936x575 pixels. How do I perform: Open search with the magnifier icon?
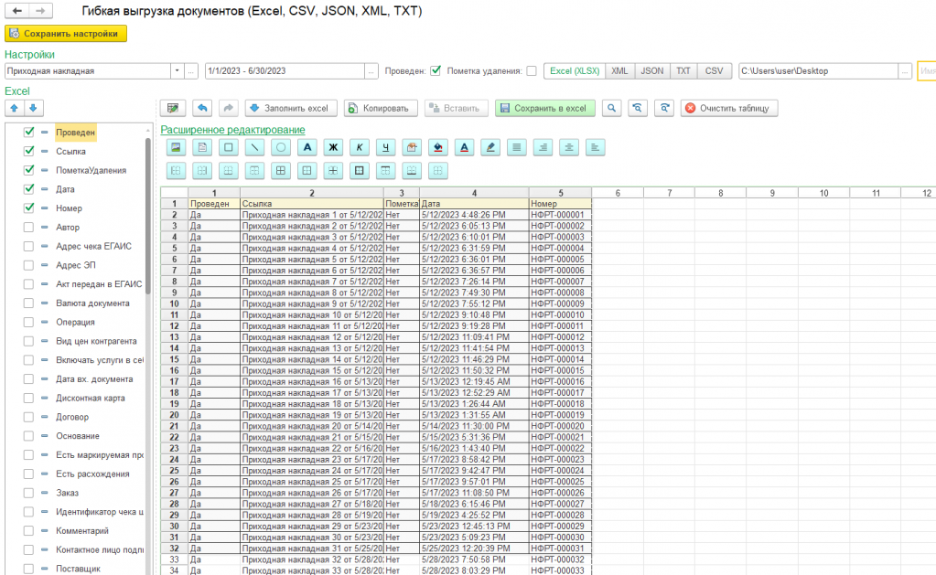612,108
